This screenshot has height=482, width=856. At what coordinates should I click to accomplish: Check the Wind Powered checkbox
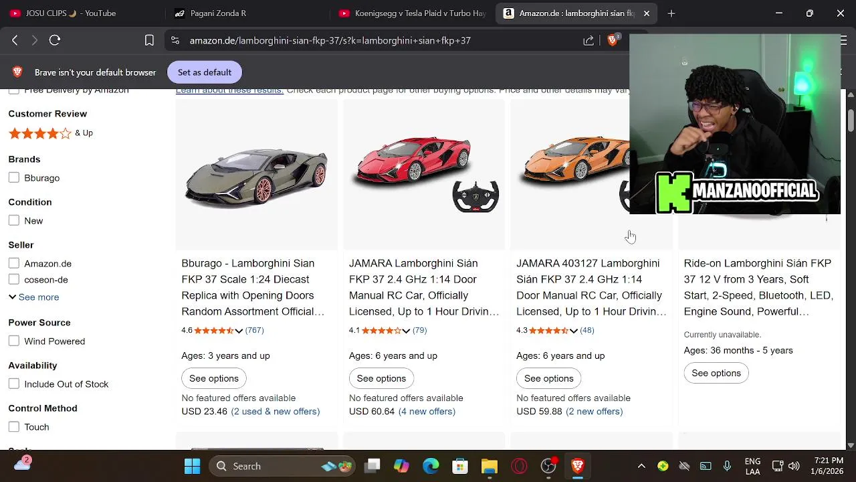coord(14,341)
